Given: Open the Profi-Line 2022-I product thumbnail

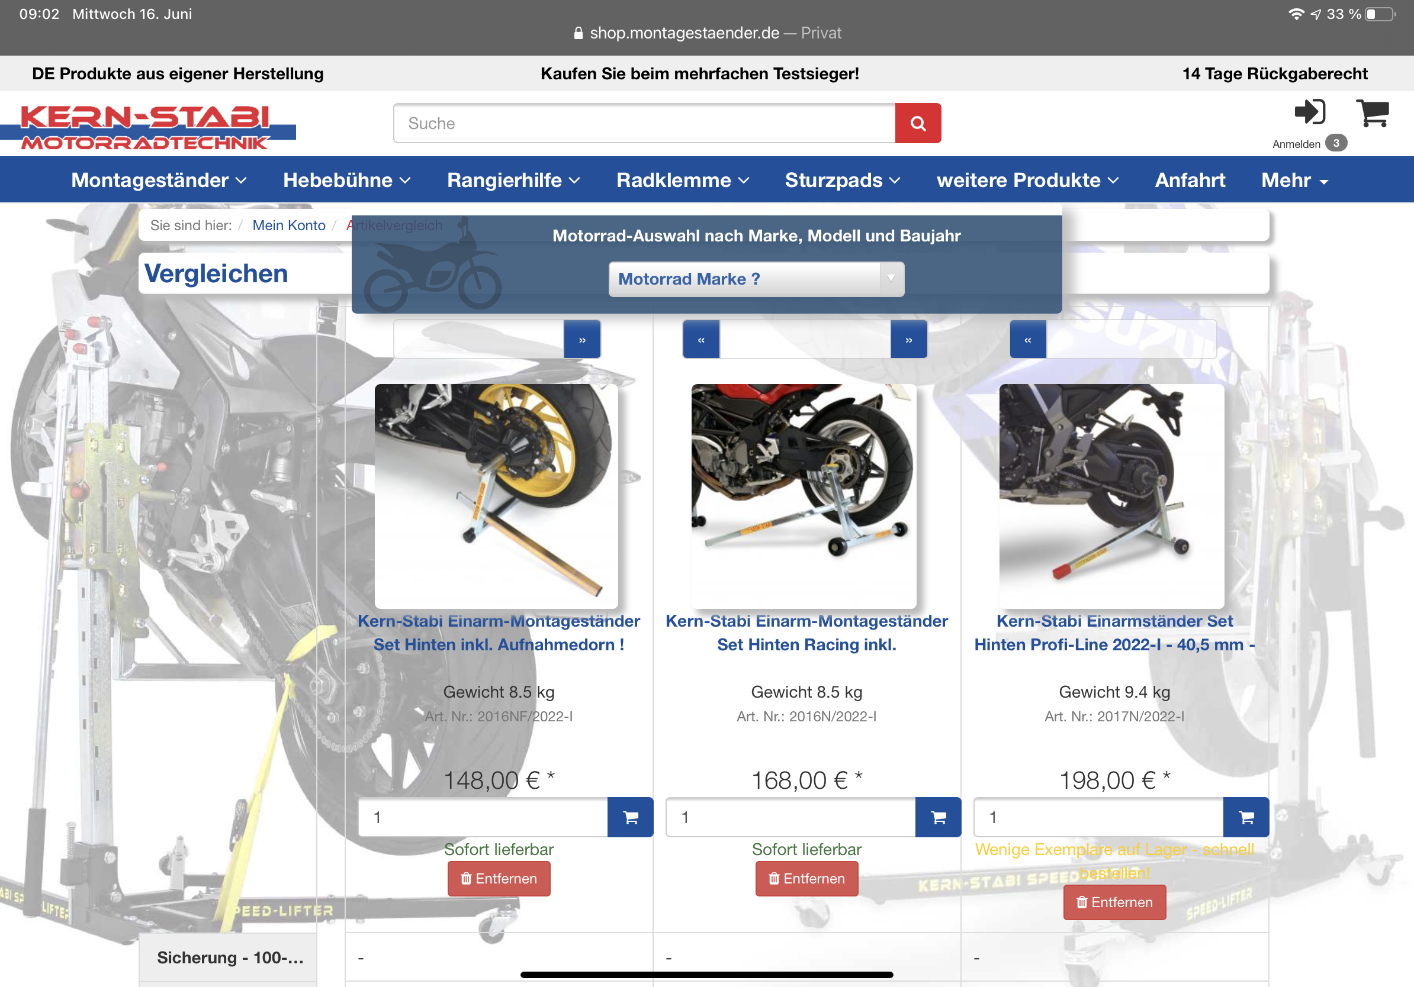Looking at the screenshot, I should [x=1111, y=495].
